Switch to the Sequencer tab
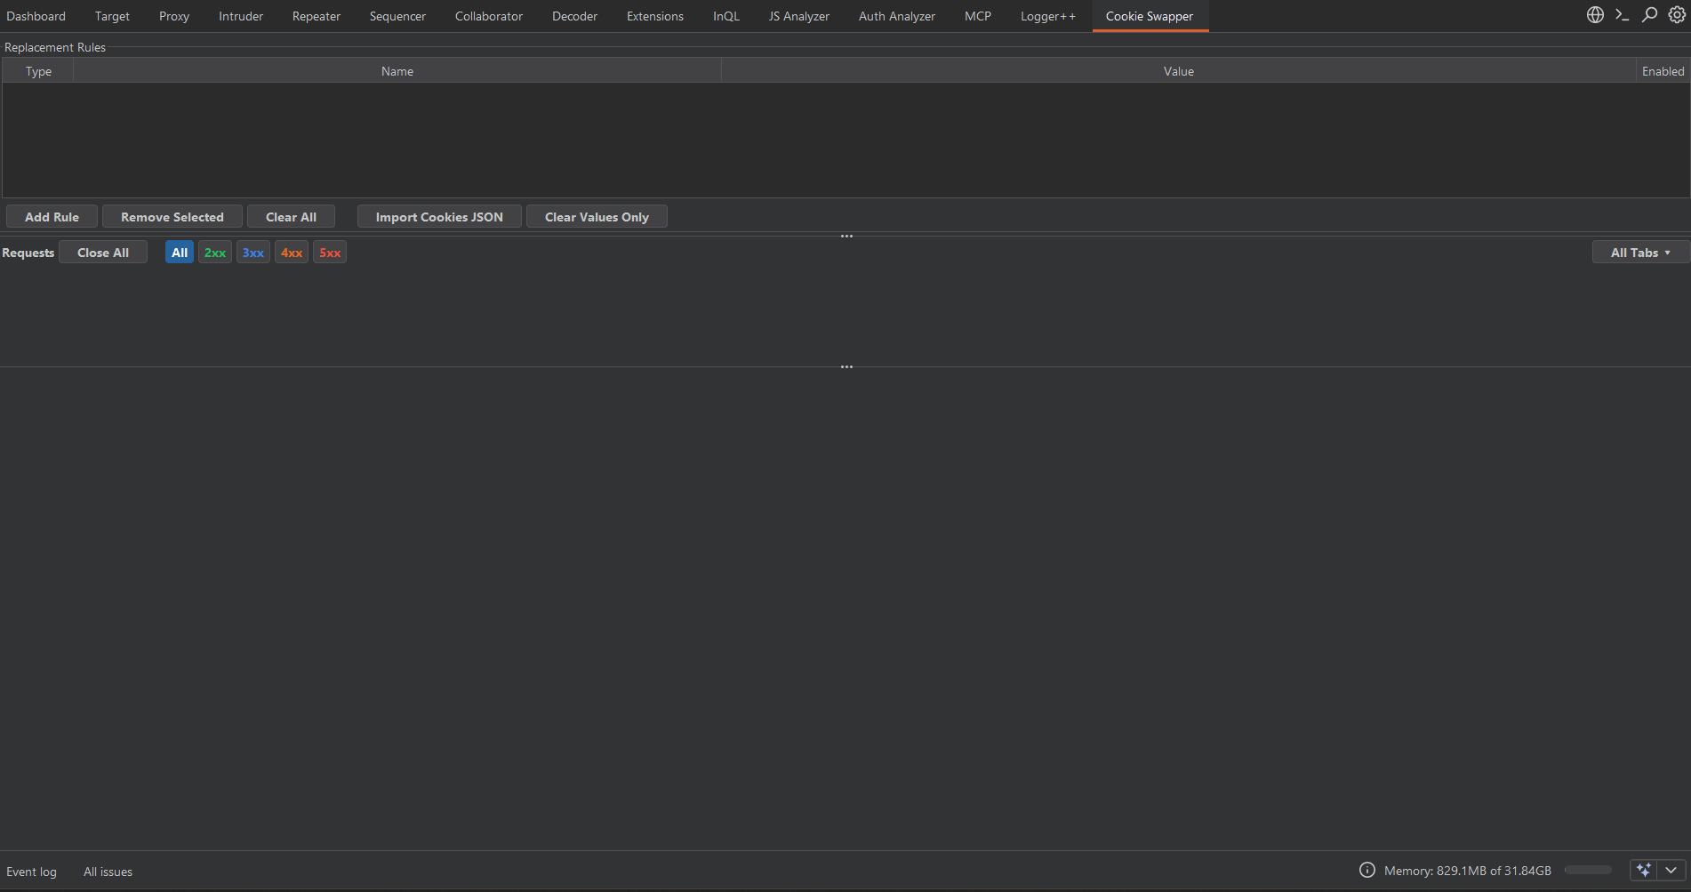The width and height of the screenshot is (1691, 892). coord(397,16)
